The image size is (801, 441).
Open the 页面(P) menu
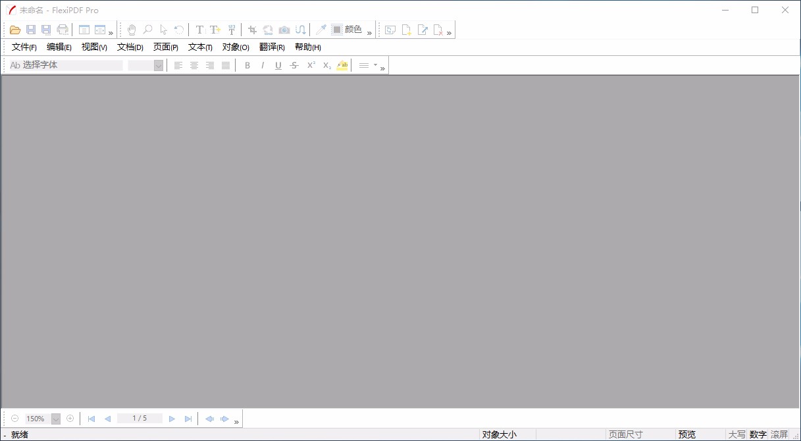166,47
